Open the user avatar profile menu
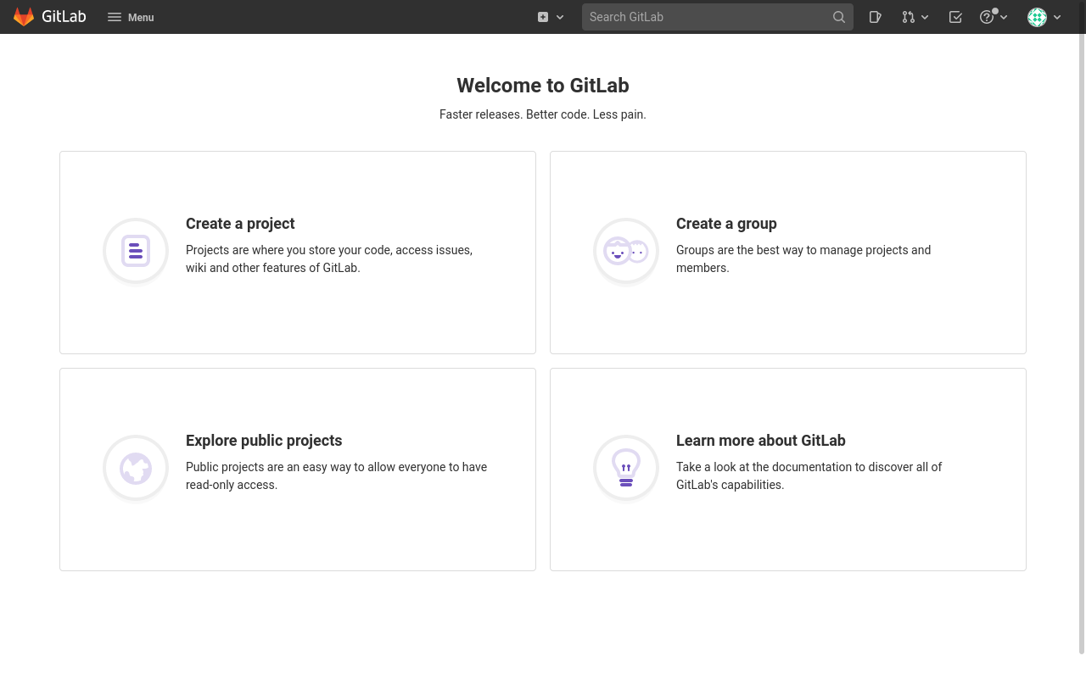 [1044, 17]
